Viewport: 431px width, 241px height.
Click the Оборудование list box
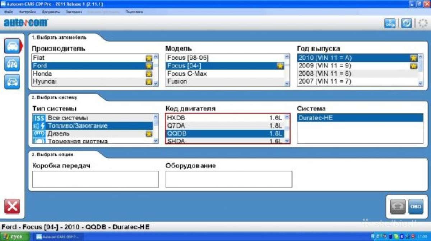tap(229, 179)
